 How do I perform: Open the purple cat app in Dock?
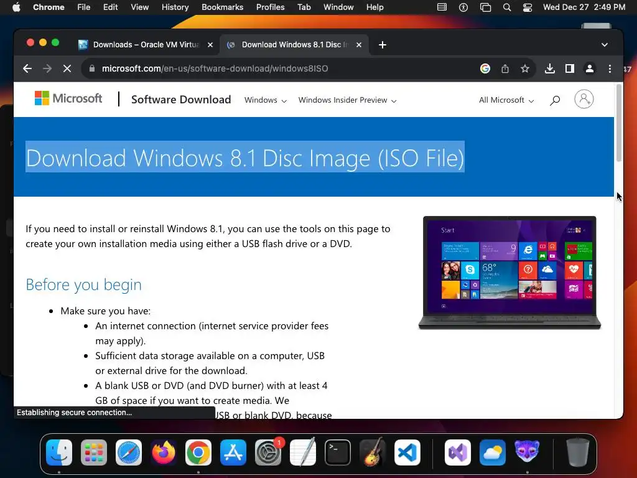(527, 452)
